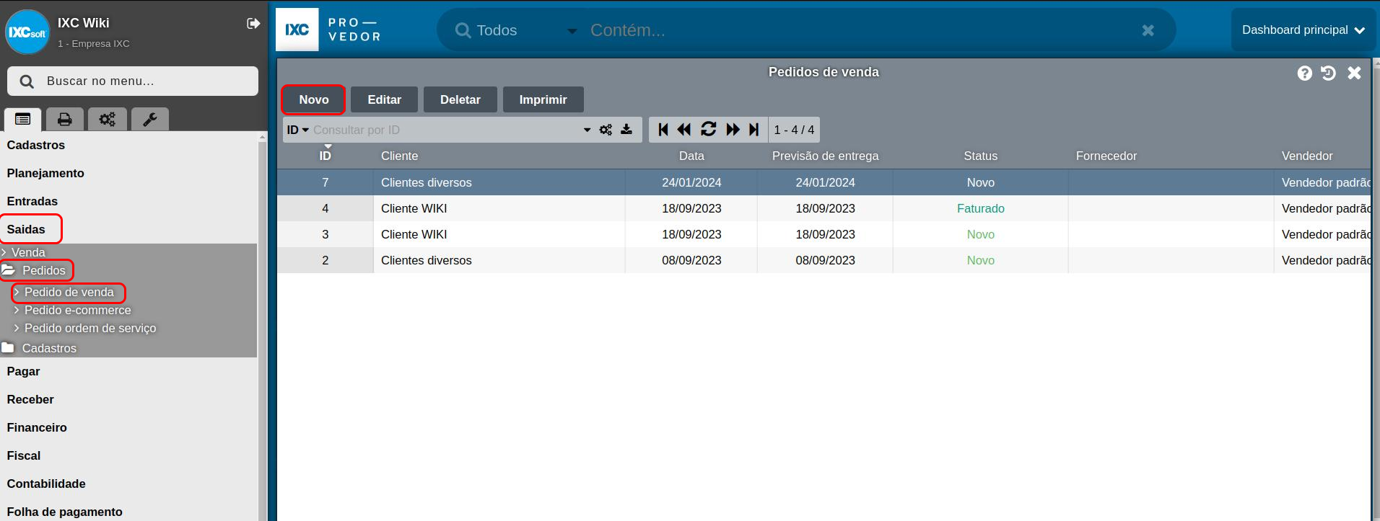Image resolution: width=1380 pixels, height=521 pixels.
Task: Focus the Contém global search field
Action: tap(859, 30)
